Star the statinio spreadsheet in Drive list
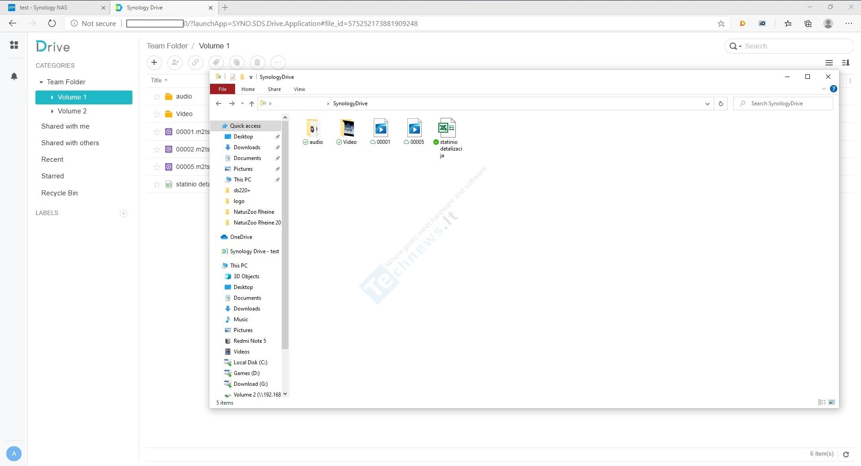The width and height of the screenshot is (861, 466). 157,184
